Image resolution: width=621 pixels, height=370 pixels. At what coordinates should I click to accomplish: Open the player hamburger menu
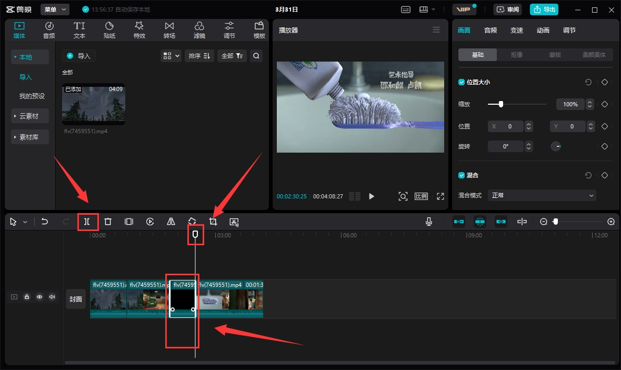(436, 29)
